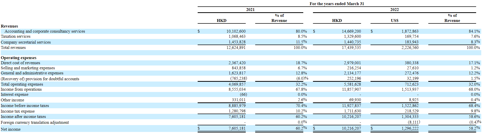This screenshot has height=135, width=482.
Task: Click the "Revenues" section heading
Action: click(9, 26)
